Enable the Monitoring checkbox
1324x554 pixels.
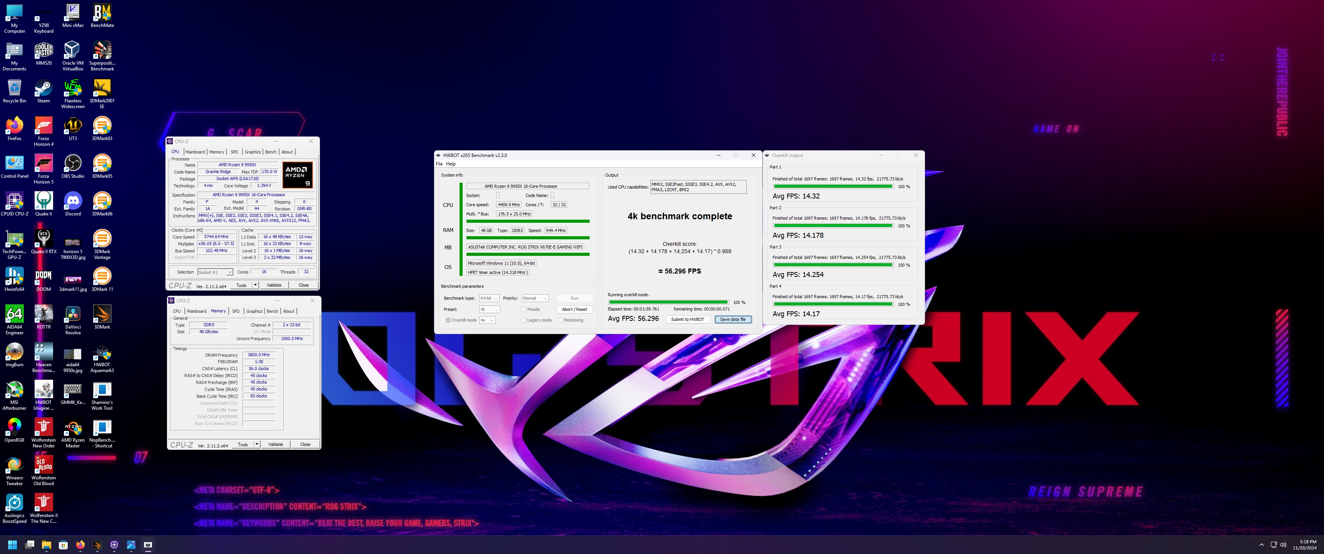click(x=560, y=320)
